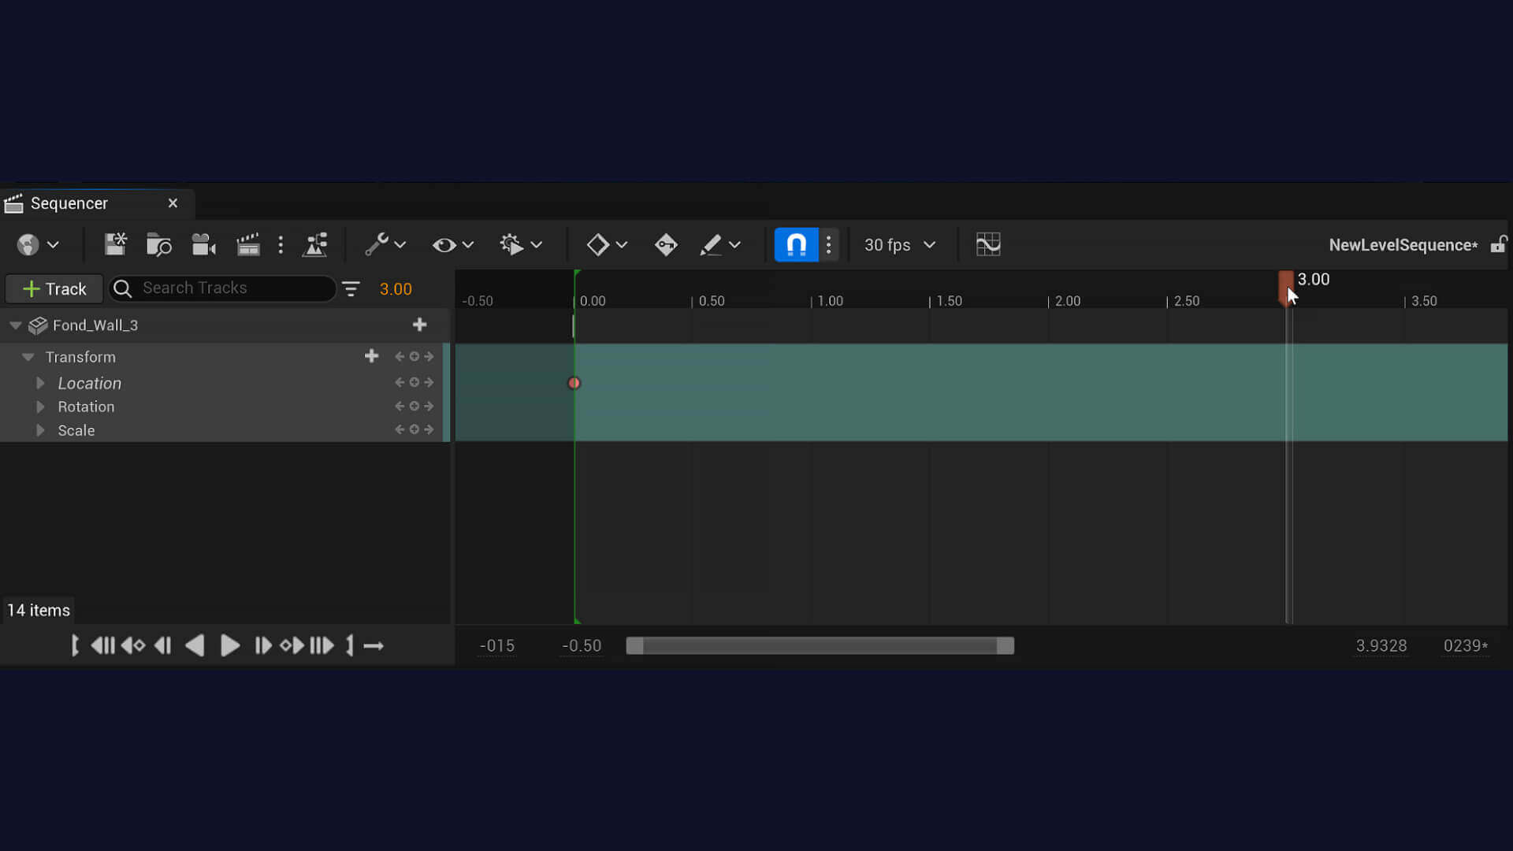Add key on Location track
The image size is (1513, 851).
click(414, 383)
